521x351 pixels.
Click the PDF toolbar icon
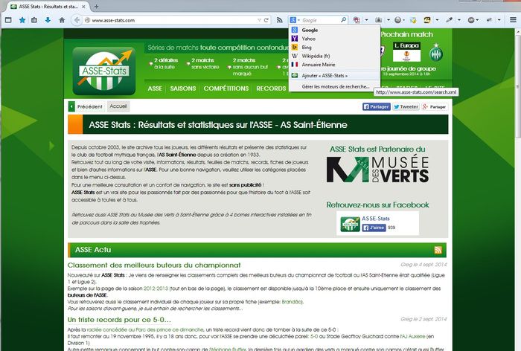(x=357, y=20)
